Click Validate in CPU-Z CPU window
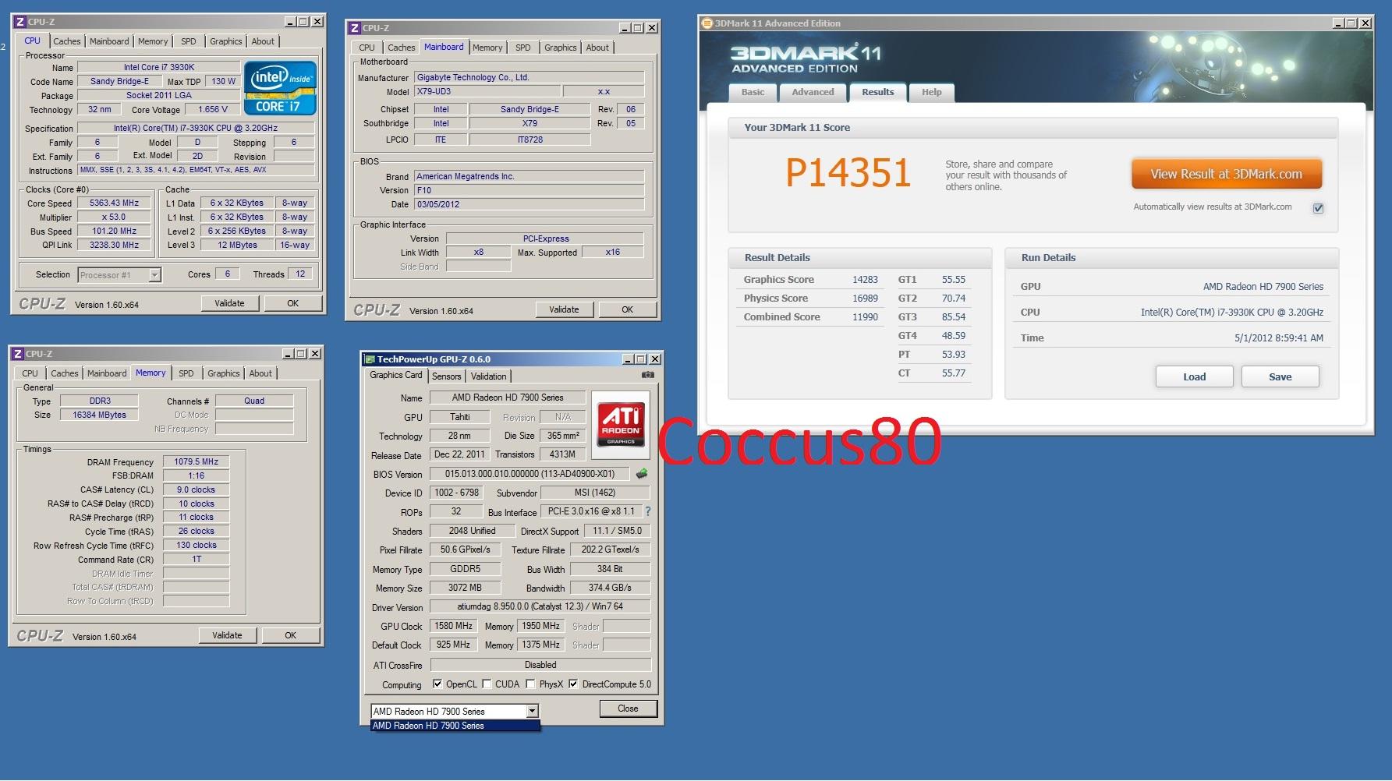Image resolution: width=1392 pixels, height=781 pixels. point(229,303)
